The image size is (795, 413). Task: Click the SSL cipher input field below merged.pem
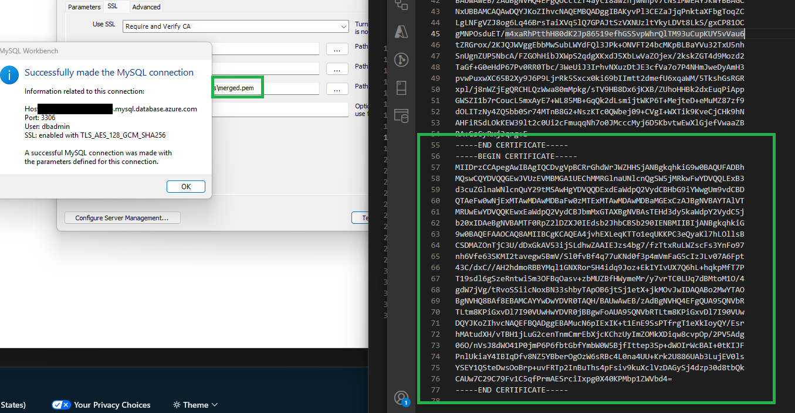(280, 110)
